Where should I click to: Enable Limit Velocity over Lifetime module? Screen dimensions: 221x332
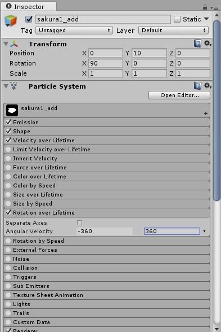pyautogui.click(x=8, y=149)
